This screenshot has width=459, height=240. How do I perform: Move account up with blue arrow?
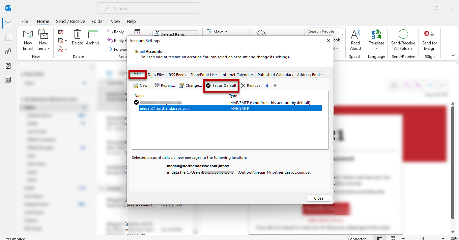point(267,85)
